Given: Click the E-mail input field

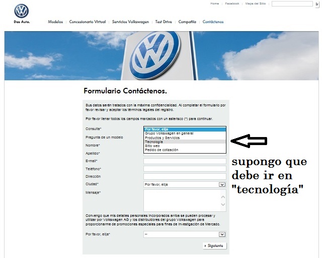Looking at the screenshot, I should 185,161.
